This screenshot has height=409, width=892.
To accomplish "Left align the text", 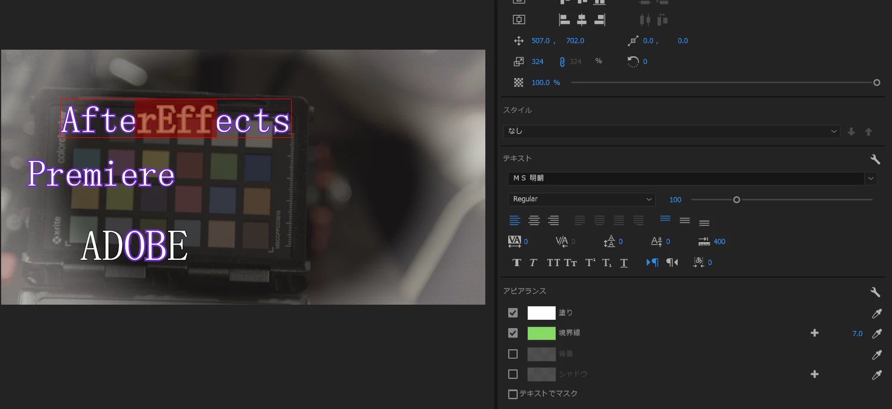I will (515, 220).
